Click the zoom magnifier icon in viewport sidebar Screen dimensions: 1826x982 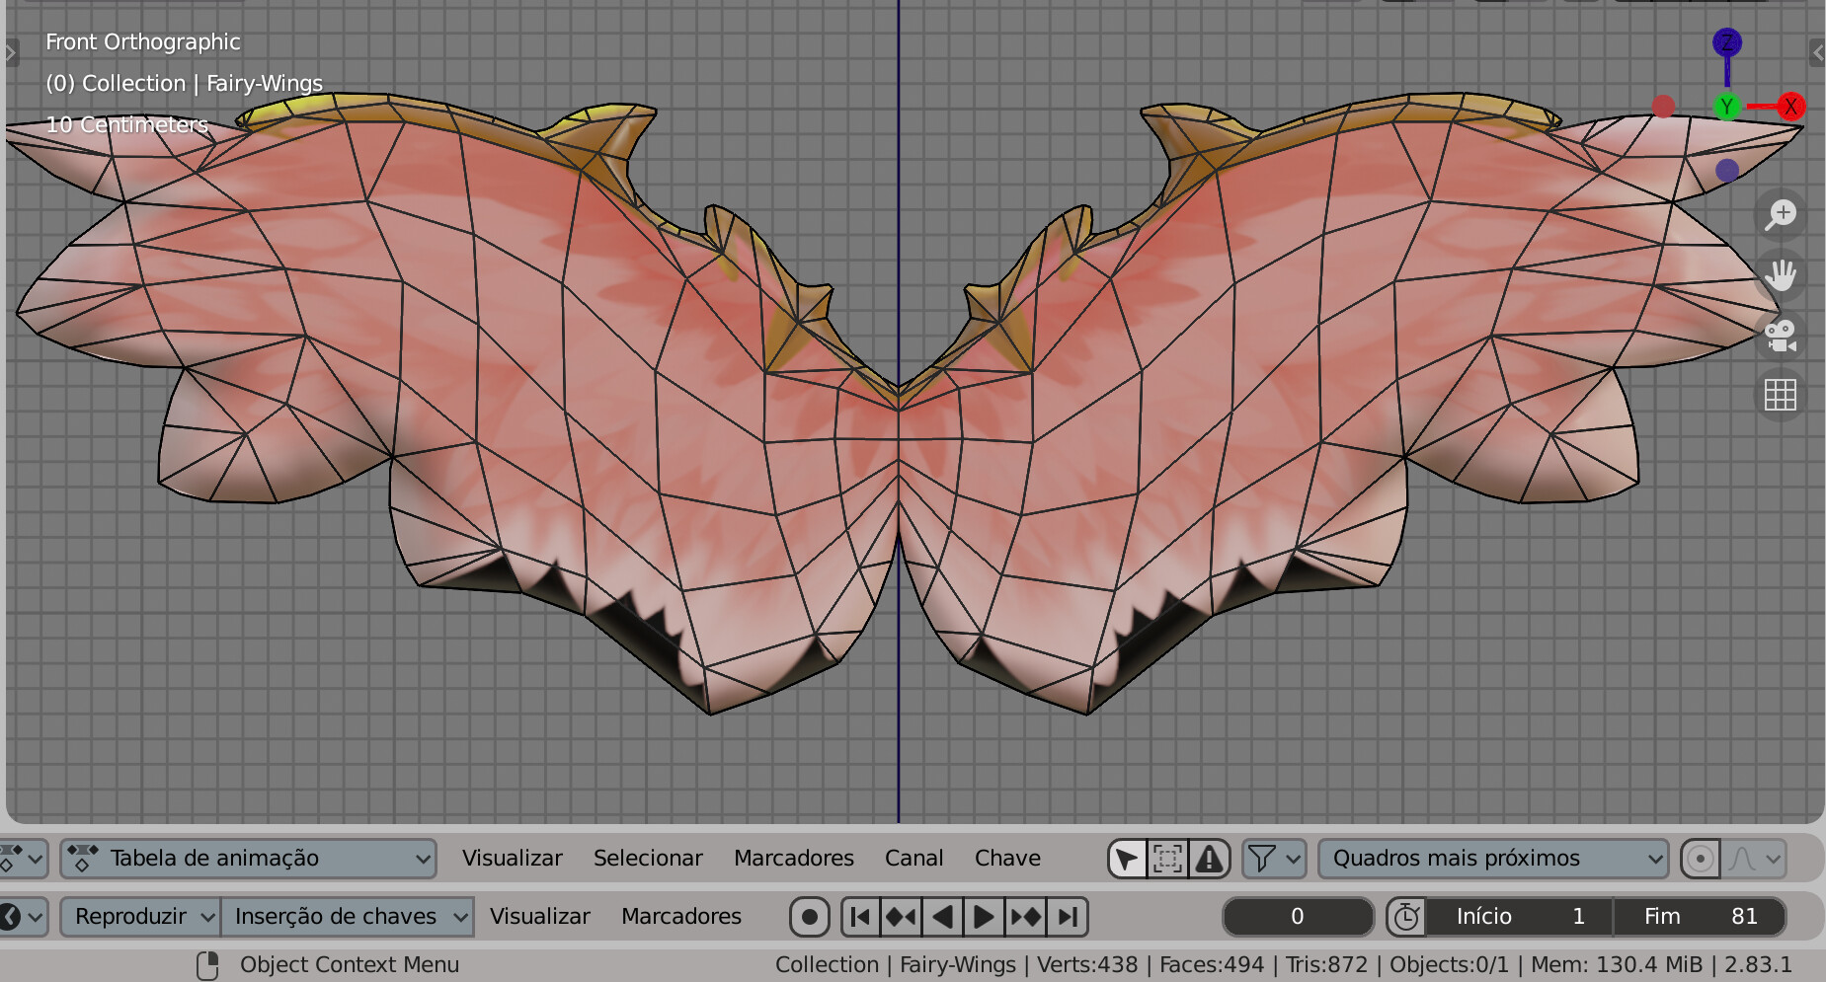(x=1780, y=213)
